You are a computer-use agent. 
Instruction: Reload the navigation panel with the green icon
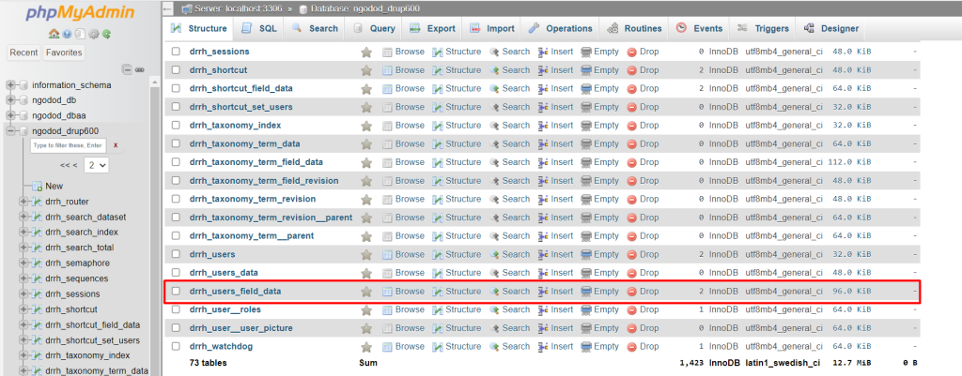(x=107, y=35)
